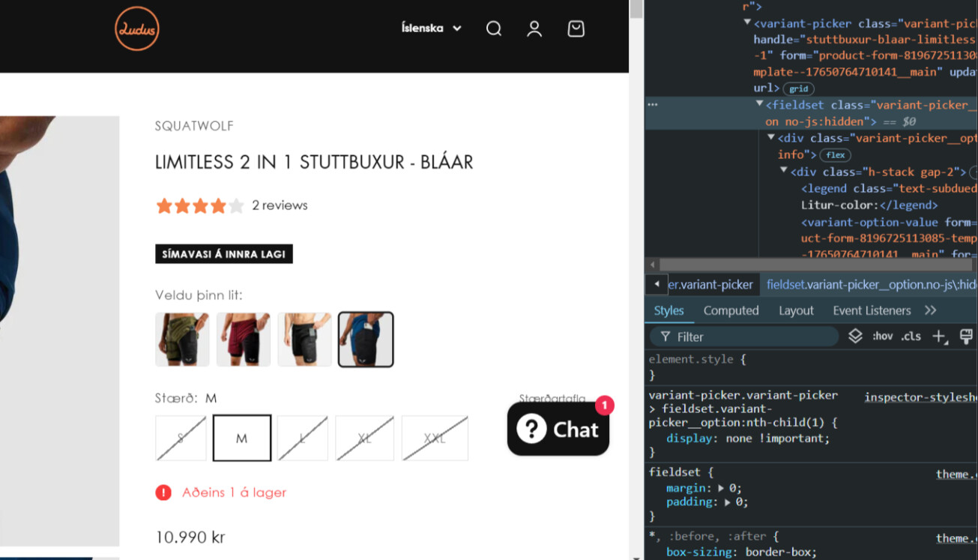Switch to the Layout tab

796,310
